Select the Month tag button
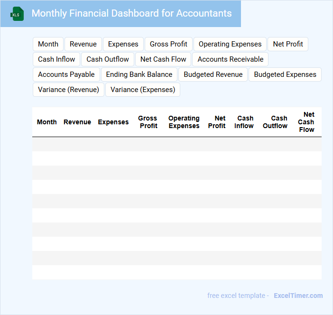333x315 pixels. click(48, 44)
